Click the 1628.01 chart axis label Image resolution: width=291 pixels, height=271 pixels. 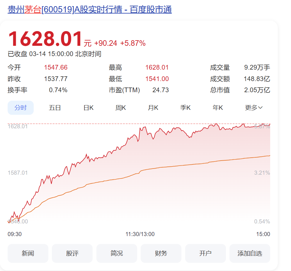18,126
